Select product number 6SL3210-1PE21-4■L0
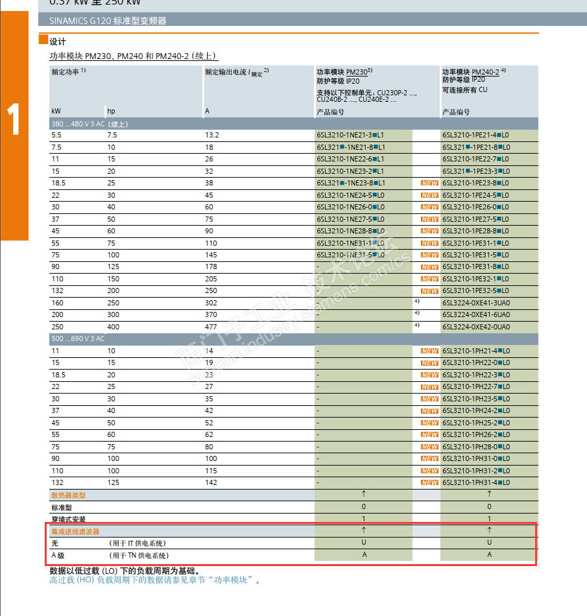The height and width of the screenshot is (616, 587). [x=475, y=135]
